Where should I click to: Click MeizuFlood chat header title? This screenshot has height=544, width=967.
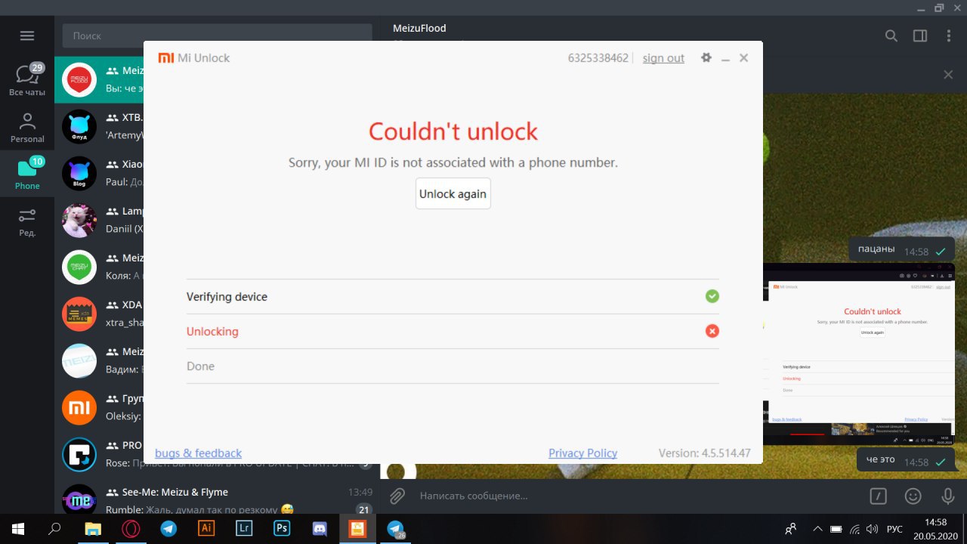pos(419,28)
